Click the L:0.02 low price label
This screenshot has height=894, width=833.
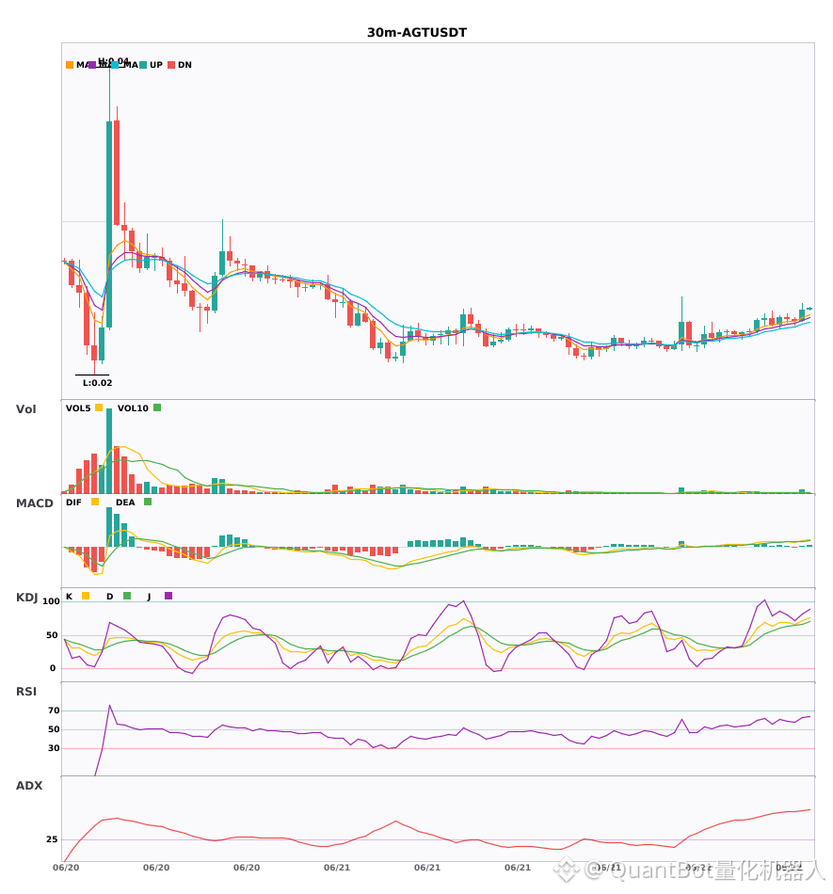click(x=98, y=383)
